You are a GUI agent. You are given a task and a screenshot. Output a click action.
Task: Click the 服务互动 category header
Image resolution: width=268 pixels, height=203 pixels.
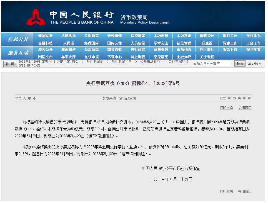tap(18, 53)
